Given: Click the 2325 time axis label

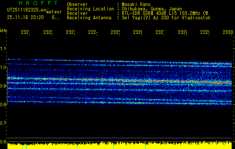Looking at the screenshot, I should point(115,32).
